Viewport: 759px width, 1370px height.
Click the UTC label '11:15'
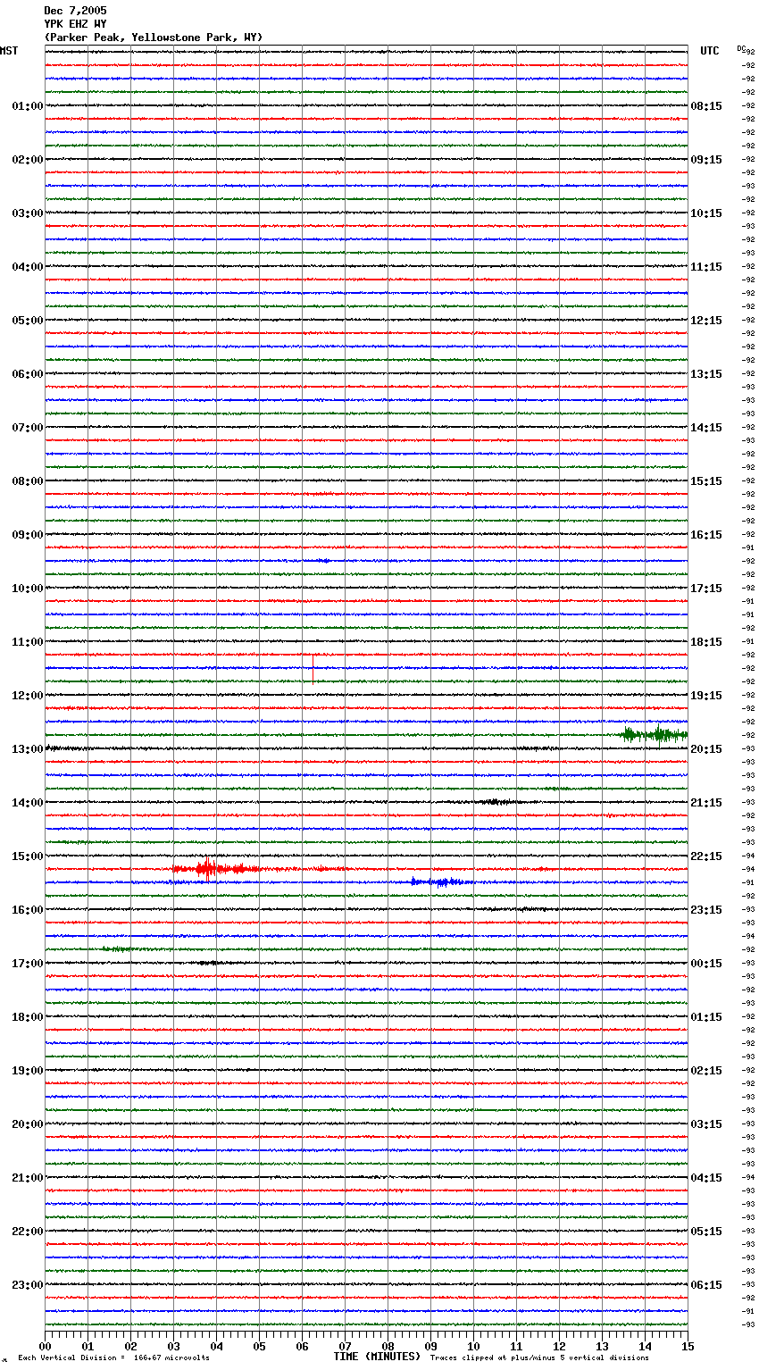(706, 267)
